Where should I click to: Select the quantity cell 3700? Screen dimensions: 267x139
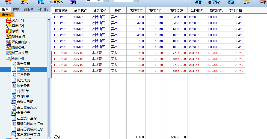pyautogui.click(x=136, y=23)
